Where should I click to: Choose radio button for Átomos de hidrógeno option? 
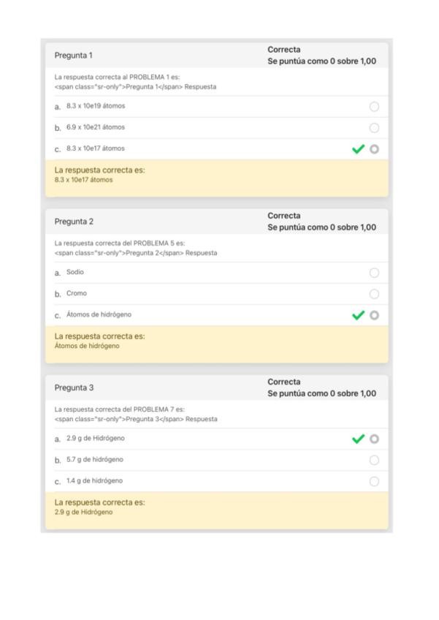tap(375, 315)
